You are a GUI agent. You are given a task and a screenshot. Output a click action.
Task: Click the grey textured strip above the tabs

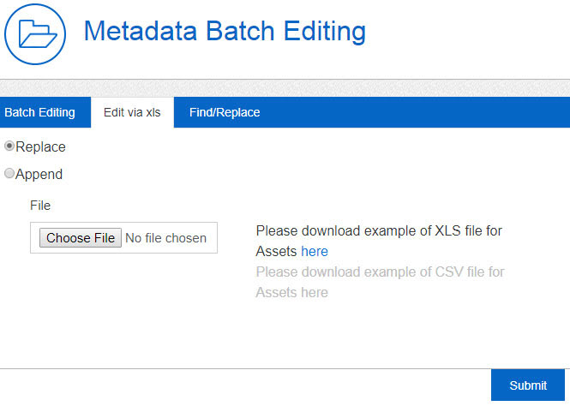pyautogui.click(x=285, y=88)
